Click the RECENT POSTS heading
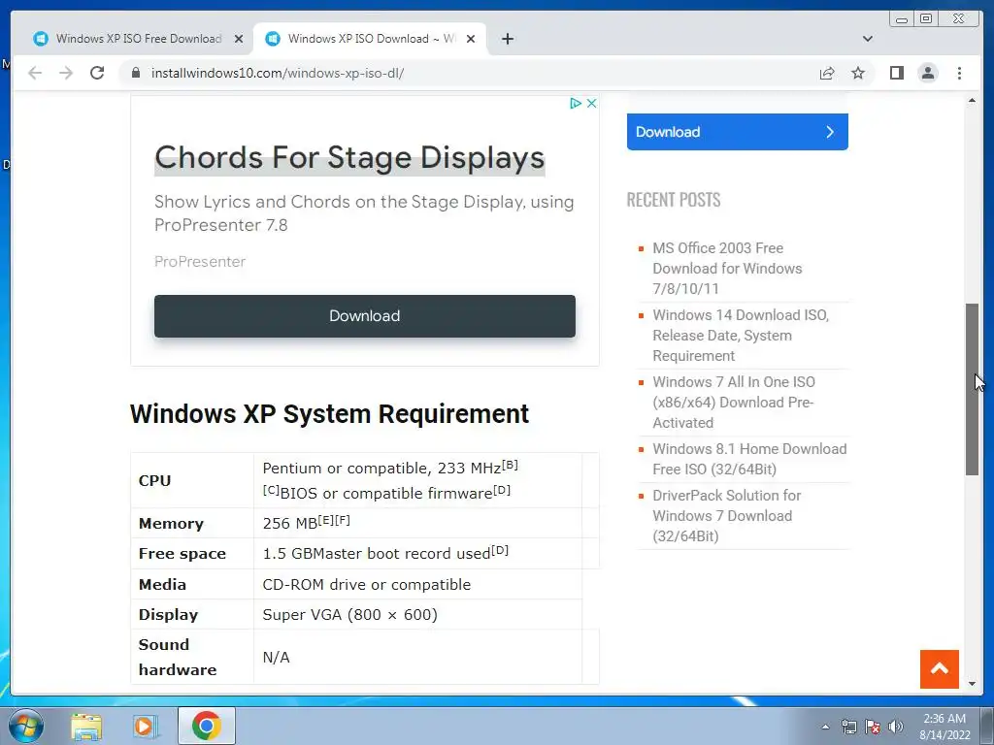 coord(674,200)
